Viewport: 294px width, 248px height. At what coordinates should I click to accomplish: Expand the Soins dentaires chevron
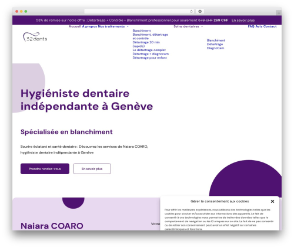coord(202,26)
